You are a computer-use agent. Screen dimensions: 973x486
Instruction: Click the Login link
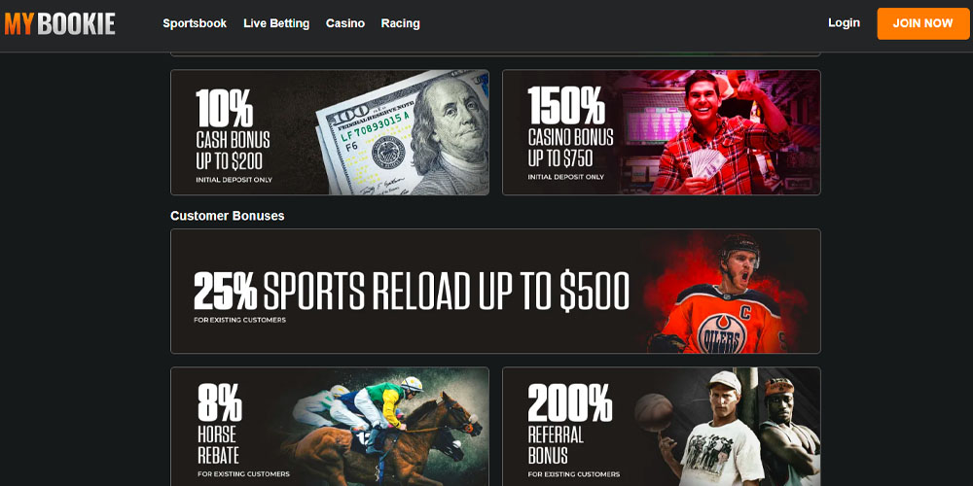[x=844, y=23]
